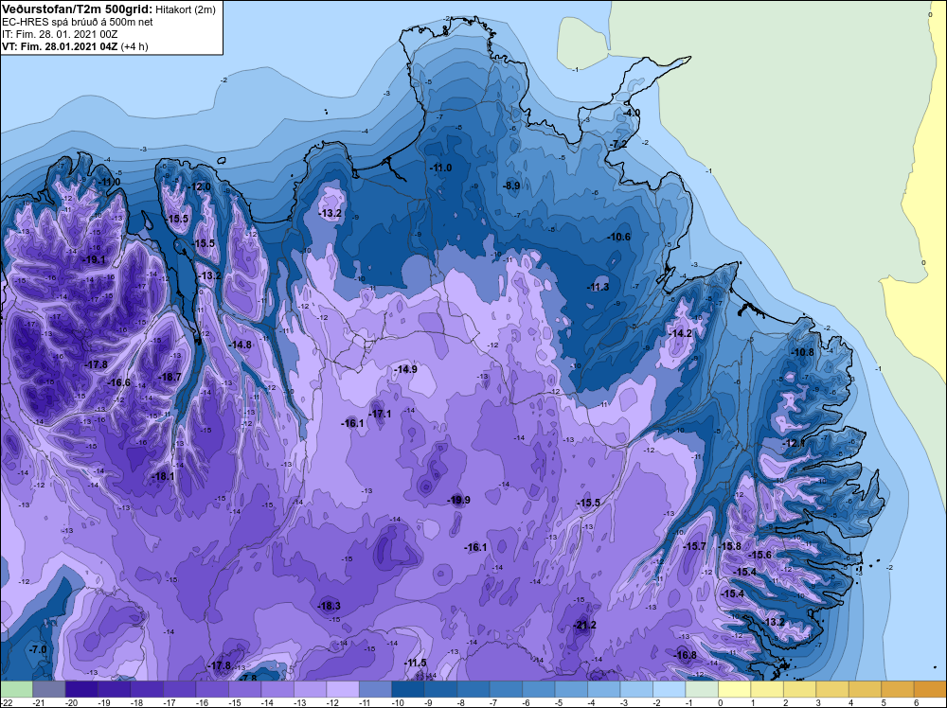
Task: Click the -14.9 temperature label
Action: (x=405, y=369)
